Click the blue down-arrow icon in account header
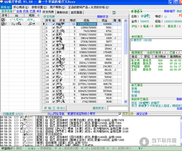 [x=38, y=15]
